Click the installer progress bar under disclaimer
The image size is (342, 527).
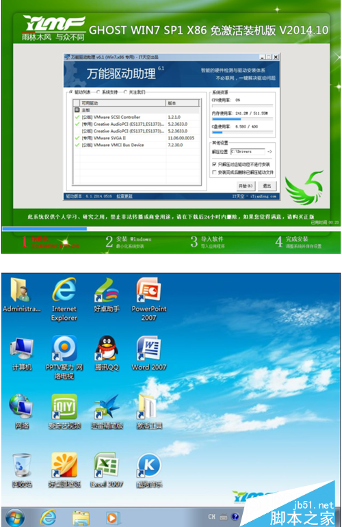pos(171,228)
